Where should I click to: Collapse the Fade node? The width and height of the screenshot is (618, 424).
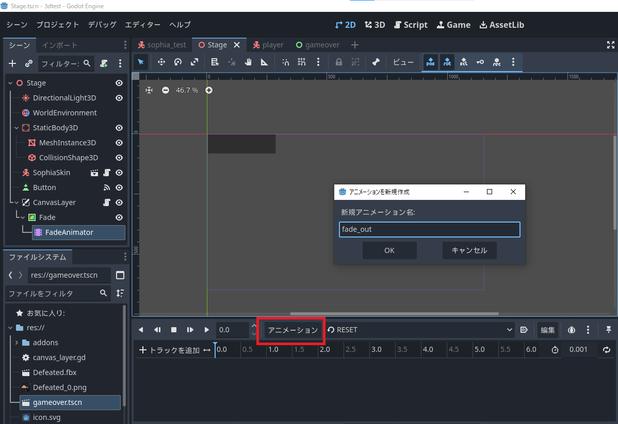pyautogui.click(x=23, y=217)
